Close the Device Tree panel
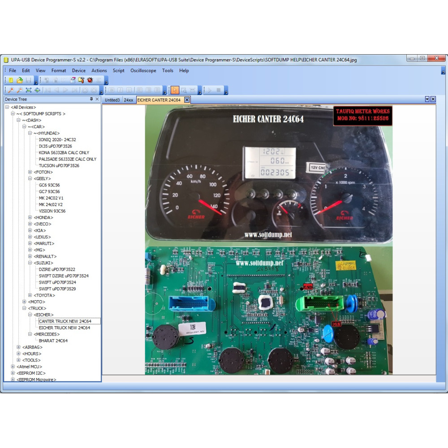 (97, 99)
